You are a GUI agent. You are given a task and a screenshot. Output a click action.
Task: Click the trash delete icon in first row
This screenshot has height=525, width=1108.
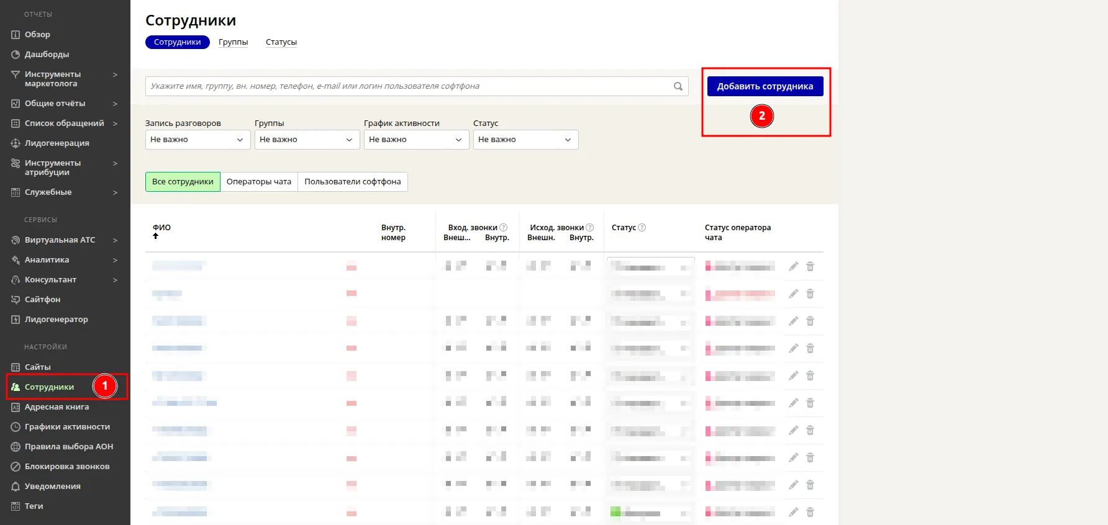pos(810,266)
